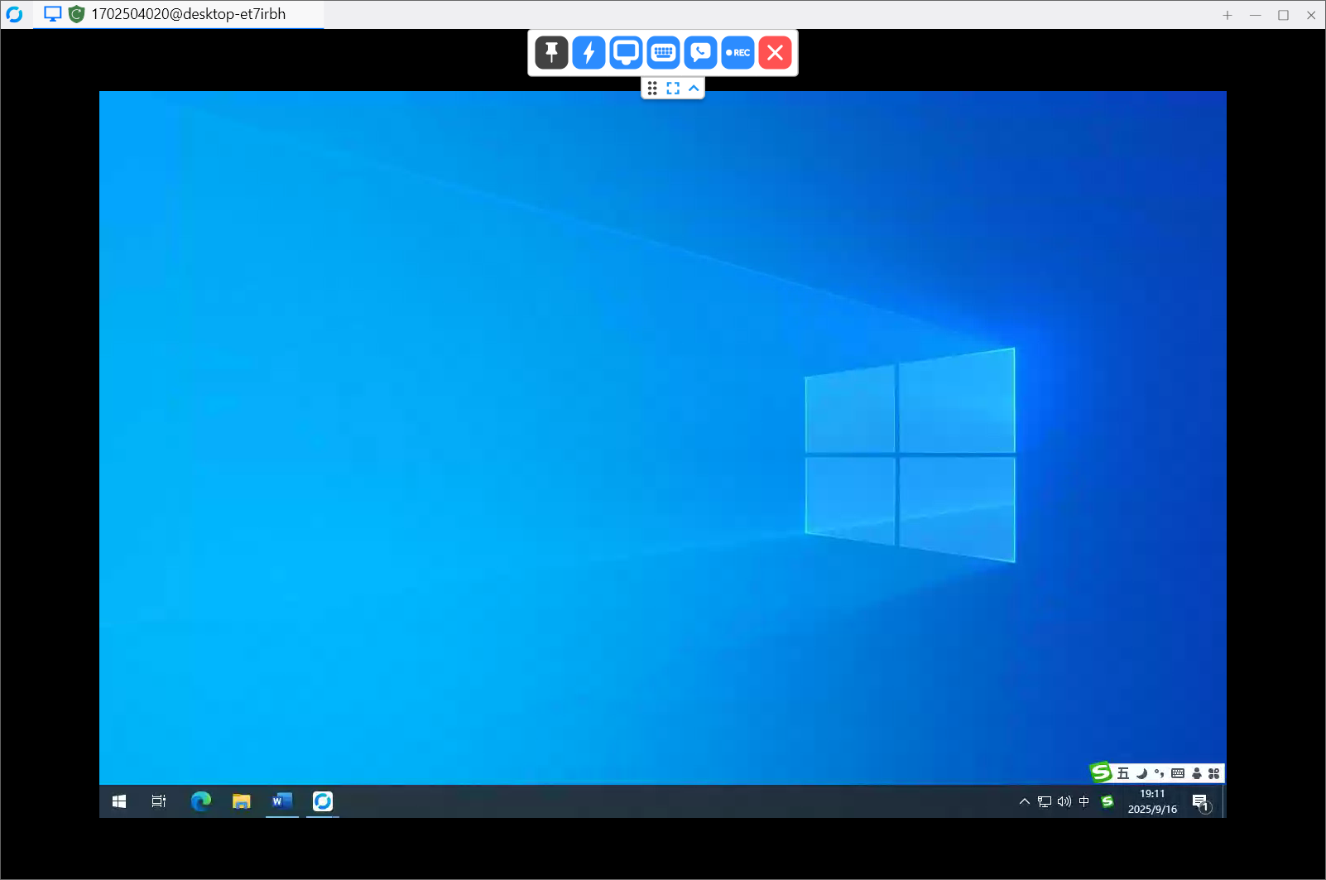Open the remote Windows Start menu
This screenshot has width=1326, height=880.
click(119, 801)
